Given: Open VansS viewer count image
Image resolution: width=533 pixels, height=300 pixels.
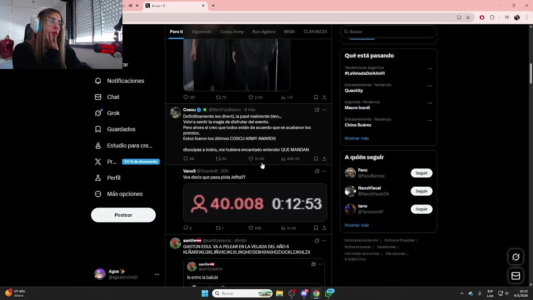Looking at the screenshot, I should pyautogui.click(x=255, y=203).
